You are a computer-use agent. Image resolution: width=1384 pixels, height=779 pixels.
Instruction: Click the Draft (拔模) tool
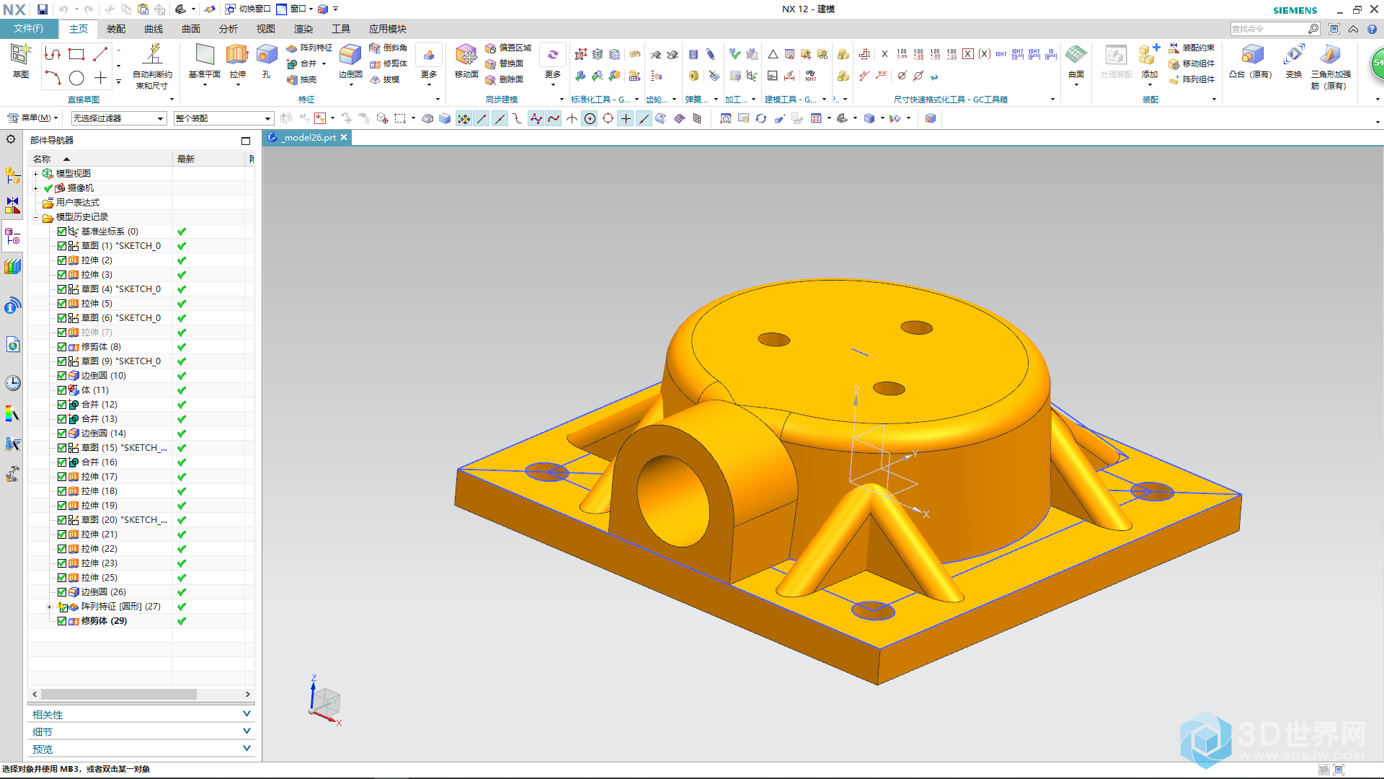point(385,79)
